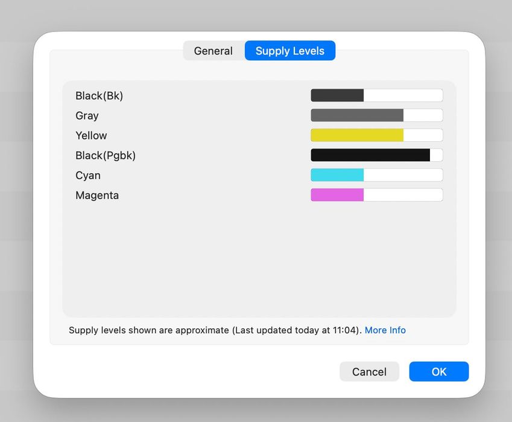Click the Black(Bk) ink level bar
Image resolution: width=512 pixels, height=422 pixels.
coord(376,95)
